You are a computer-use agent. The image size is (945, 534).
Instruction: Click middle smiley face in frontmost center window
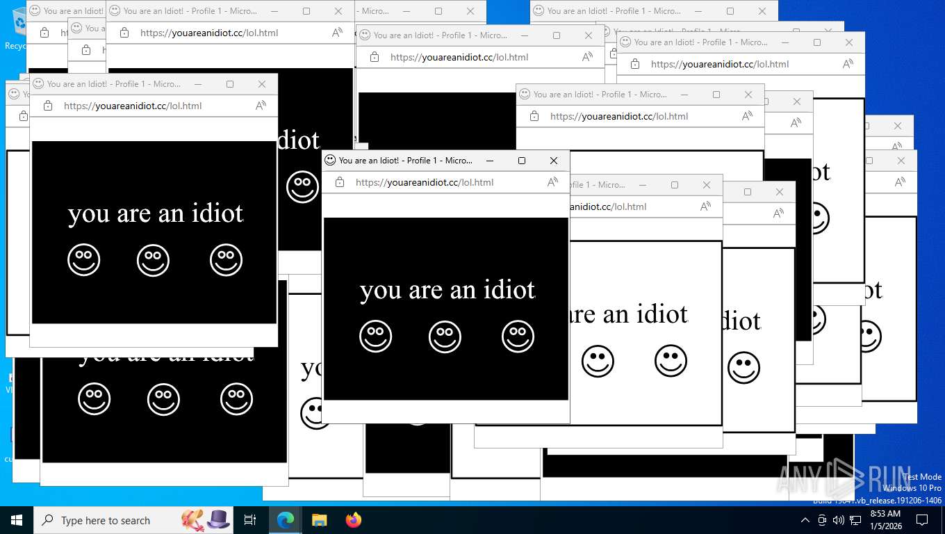445,337
